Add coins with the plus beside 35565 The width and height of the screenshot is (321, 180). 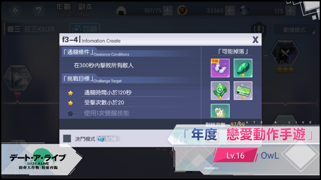click(x=230, y=11)
